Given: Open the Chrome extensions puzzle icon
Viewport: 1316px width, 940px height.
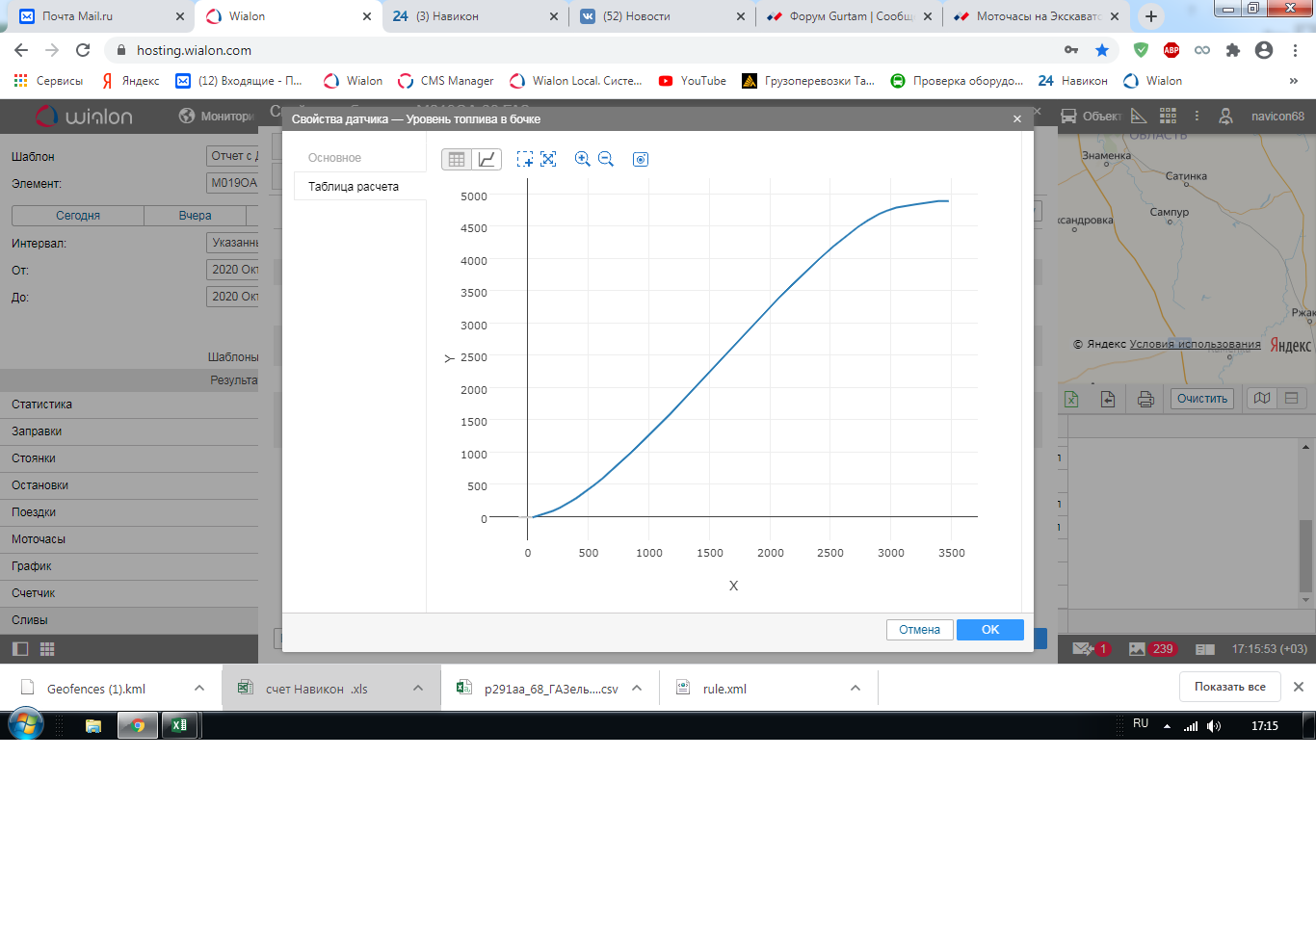Looking at the screenshot, I should [1233, 50].
